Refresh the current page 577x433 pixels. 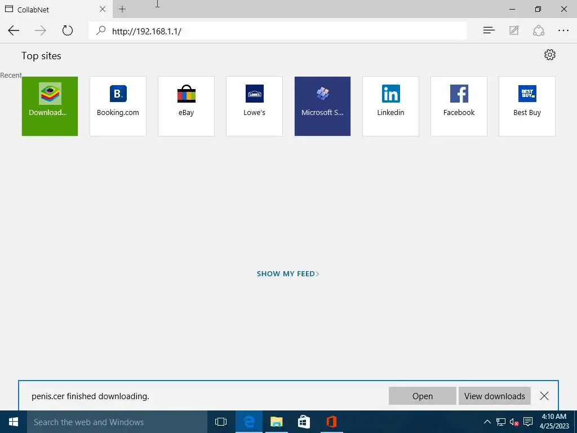[x=68, y=30]
